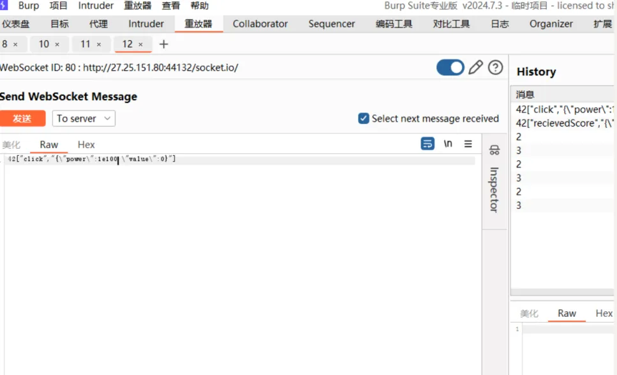
Task: Switch history viewer to Raw tab
Action: 567,313
